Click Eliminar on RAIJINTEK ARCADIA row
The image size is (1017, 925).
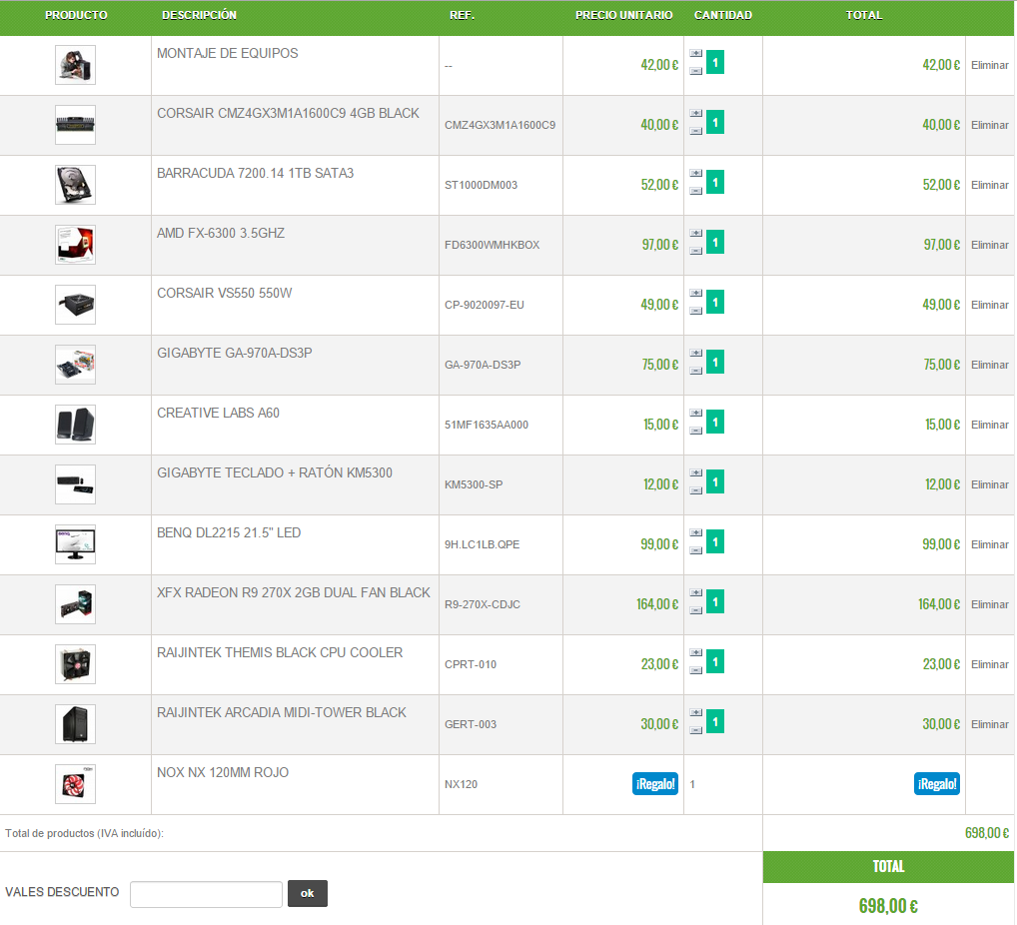pos(989,724)
